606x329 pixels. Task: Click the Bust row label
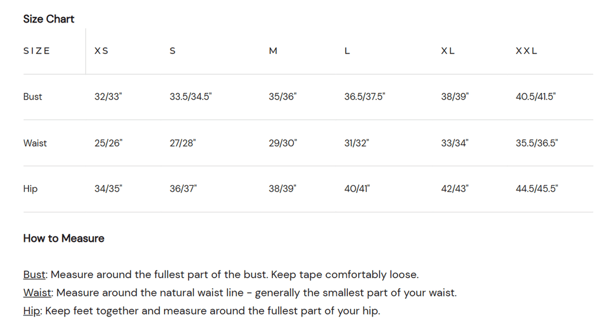click(x=33, y=96)
